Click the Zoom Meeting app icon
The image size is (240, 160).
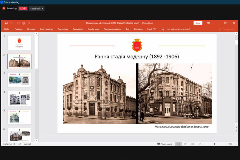click(x=2, y=2)
